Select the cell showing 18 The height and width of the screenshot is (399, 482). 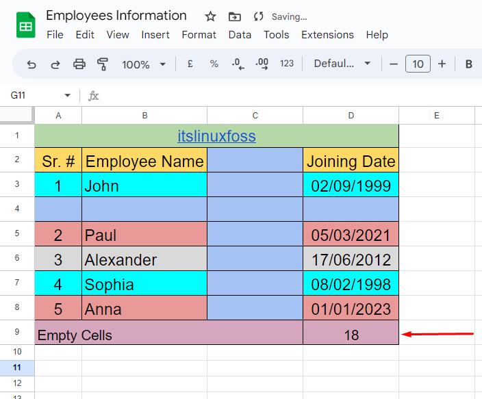351,333
